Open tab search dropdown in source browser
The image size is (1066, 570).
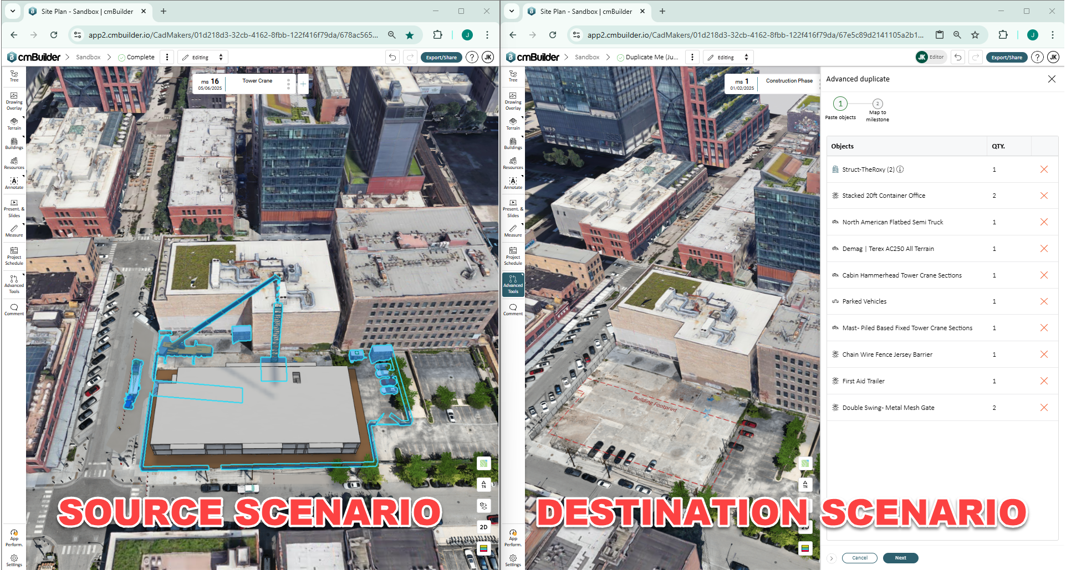pyautogui.click(x=13, y=11)
